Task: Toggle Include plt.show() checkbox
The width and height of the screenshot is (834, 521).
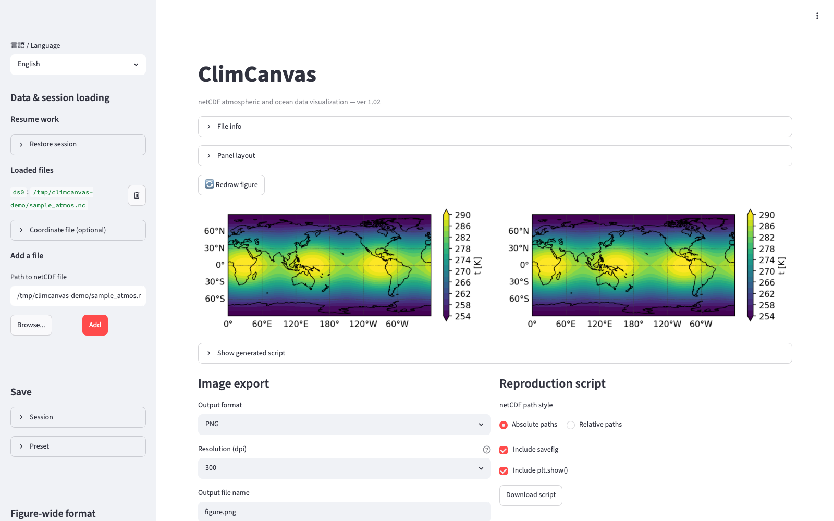Action: click(504, 470)
